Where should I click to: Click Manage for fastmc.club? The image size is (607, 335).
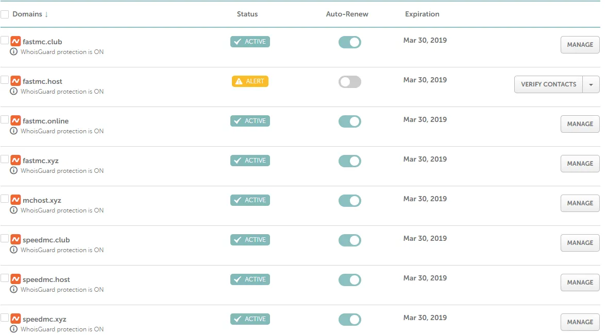[580, 45]
